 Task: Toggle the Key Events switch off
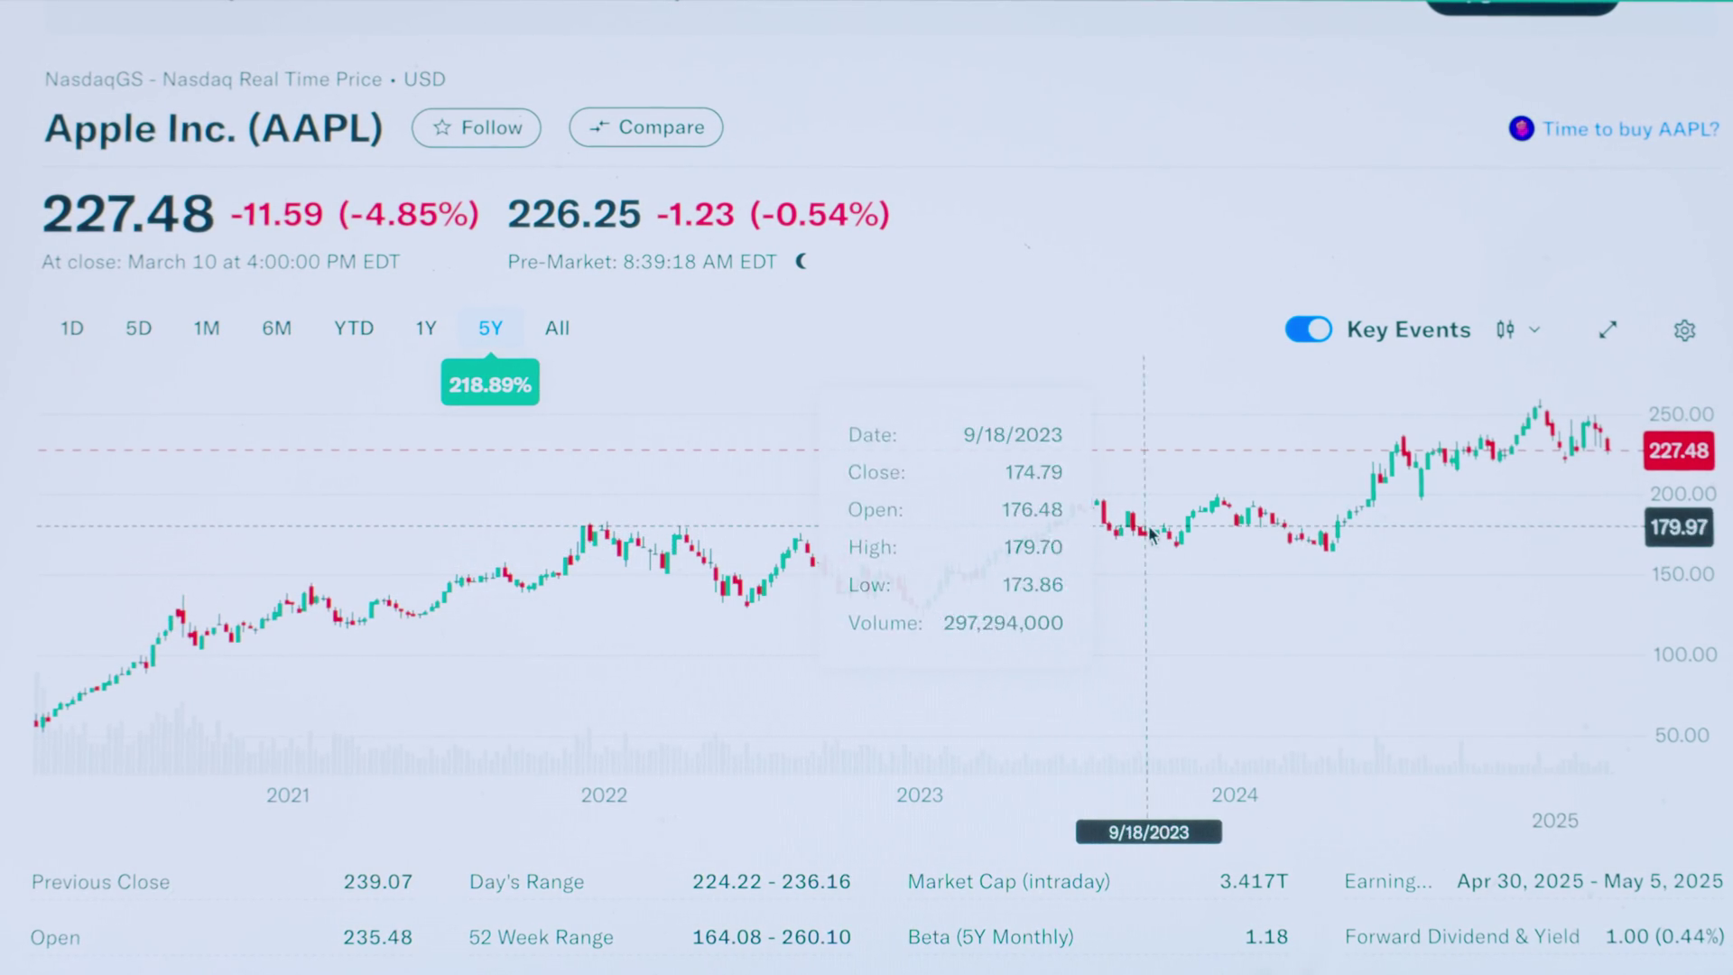click(x=1308, y=330)
